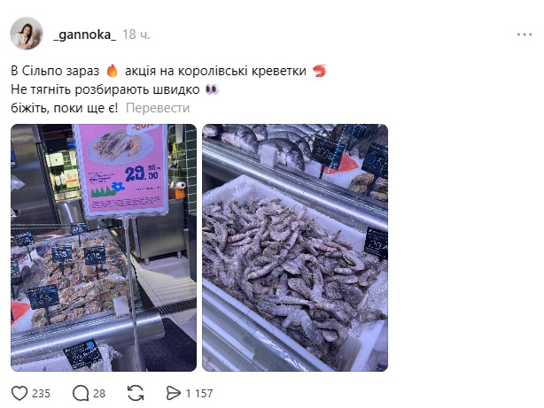Repost using the circular arrows icon

click(136, 393)
